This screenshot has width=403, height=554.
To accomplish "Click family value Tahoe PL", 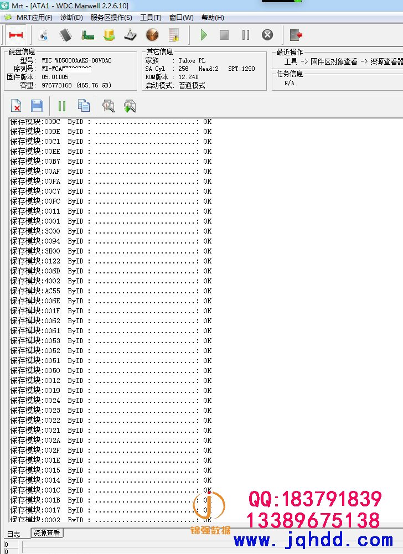I will (x=192, y=60).
